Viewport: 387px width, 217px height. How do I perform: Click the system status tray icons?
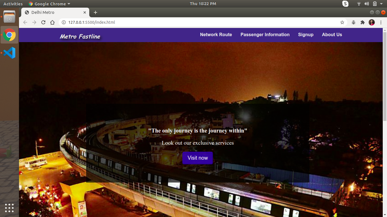(x=367, y=4)
